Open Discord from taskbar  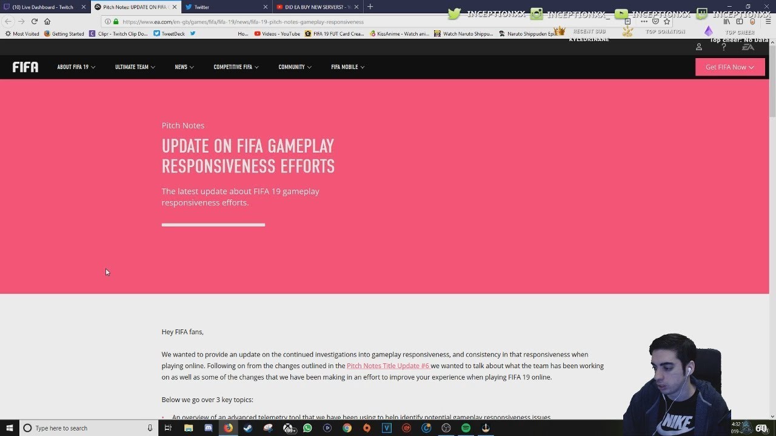pos(209,428)
